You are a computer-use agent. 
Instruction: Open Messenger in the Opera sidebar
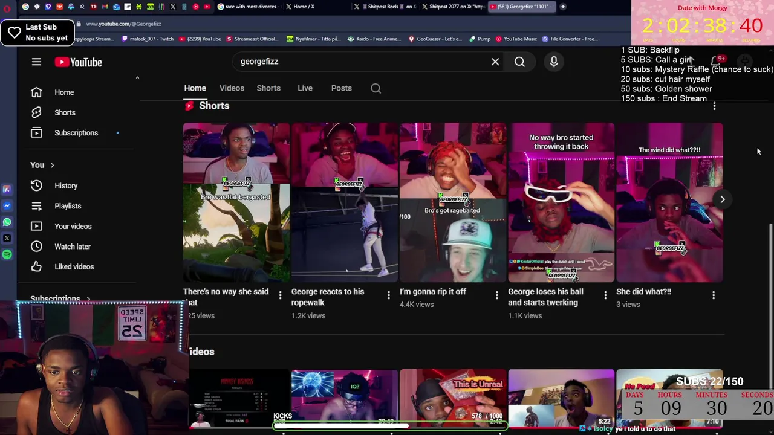7,205
